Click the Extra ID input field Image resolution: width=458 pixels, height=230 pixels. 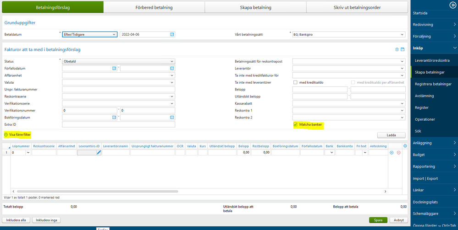(118, 124)
